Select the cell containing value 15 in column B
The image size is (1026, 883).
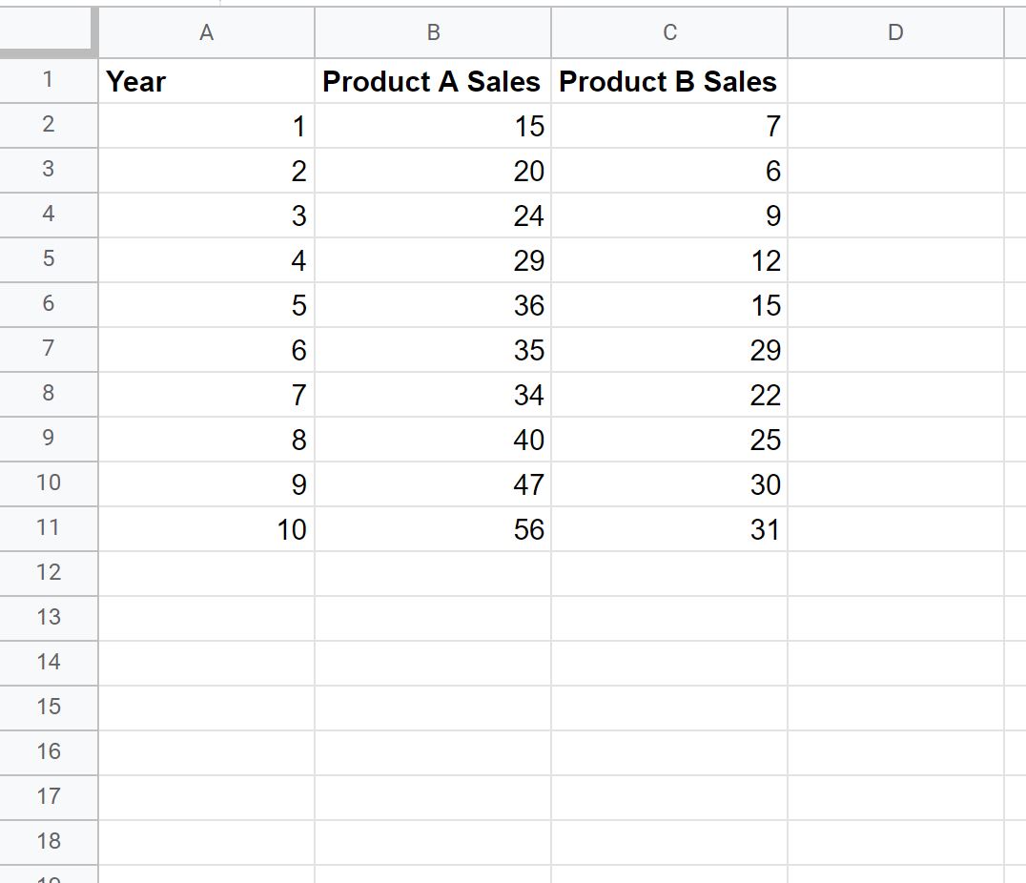[432, 126]
